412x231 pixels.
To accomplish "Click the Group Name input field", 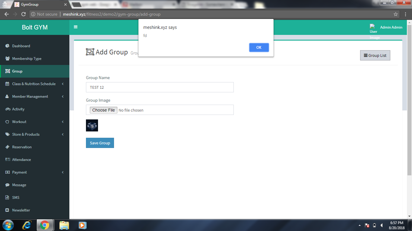I will click(160, 87).
